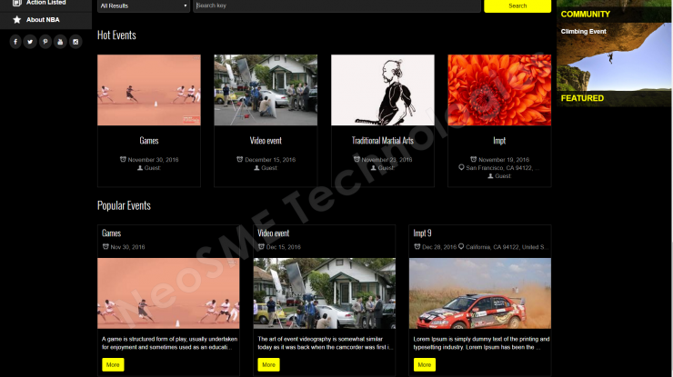
Task: Open the Twitter social icon
Action: (x=30, y=42)
